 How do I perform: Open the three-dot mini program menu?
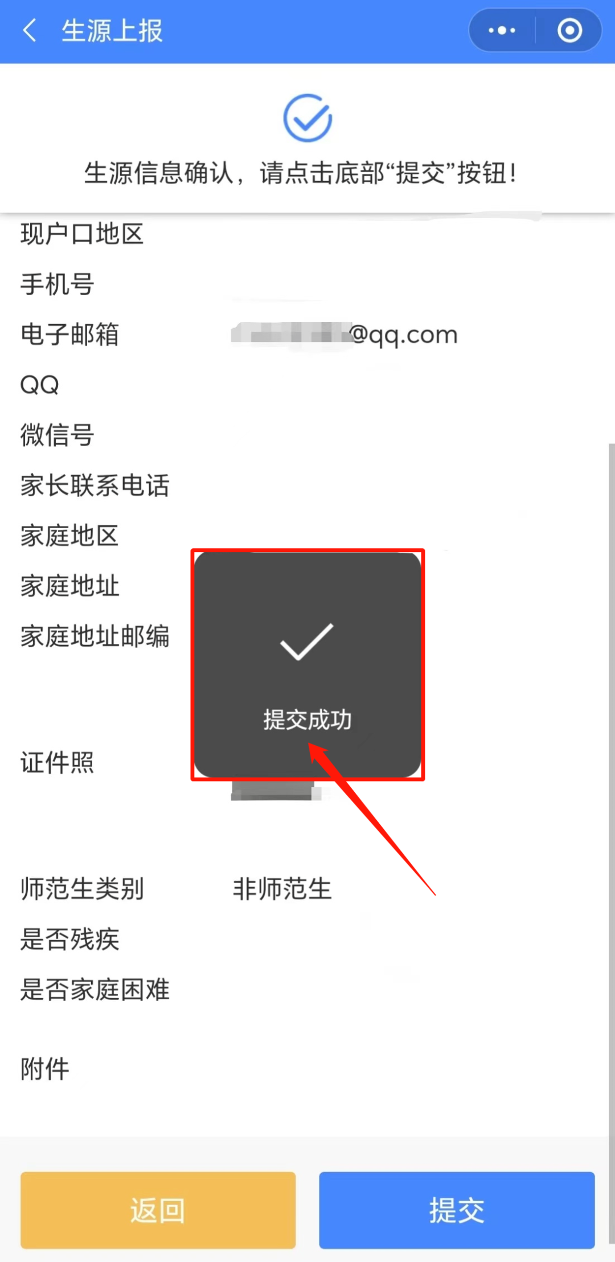502,30
